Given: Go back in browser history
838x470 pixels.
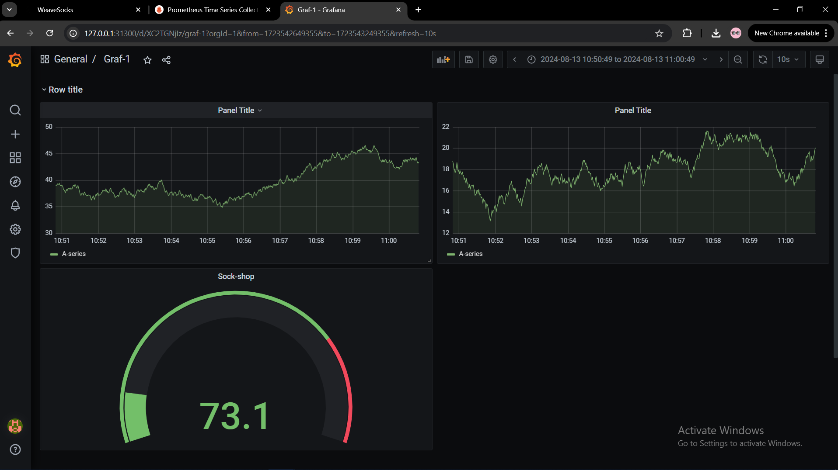Looking at the screenshot, I should (x=10, y=33).
